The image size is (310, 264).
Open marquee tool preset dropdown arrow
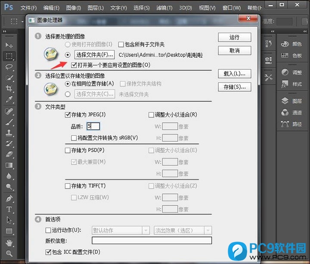pyautogui.click(x=22, y=22)
